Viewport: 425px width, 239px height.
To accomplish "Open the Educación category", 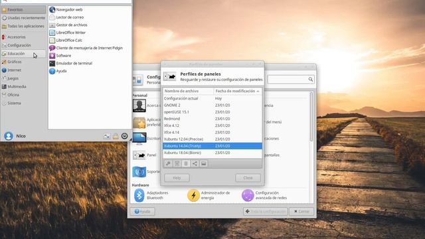I will pyautogui.click(x=23, y=54).
